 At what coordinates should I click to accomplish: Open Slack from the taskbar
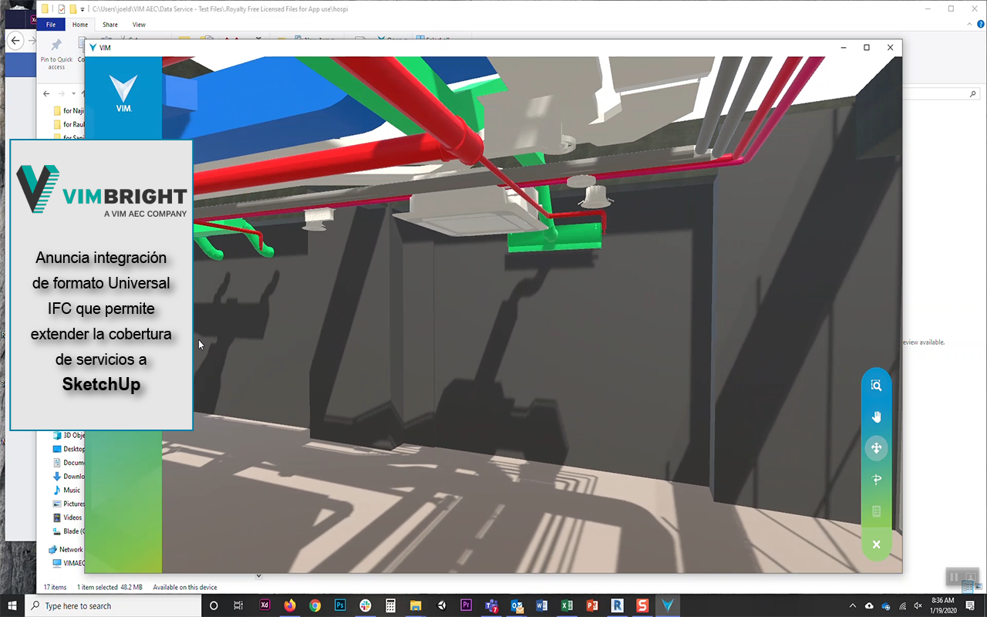coord(365,605)
